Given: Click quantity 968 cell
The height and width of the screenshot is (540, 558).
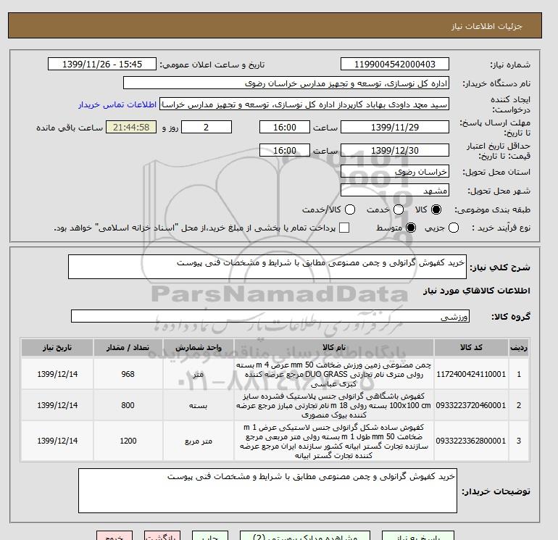Looking at the screenshot, I should pyautogui.click(x=128, y=374).
